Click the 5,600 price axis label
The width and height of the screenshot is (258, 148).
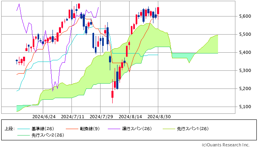(245, 16)
